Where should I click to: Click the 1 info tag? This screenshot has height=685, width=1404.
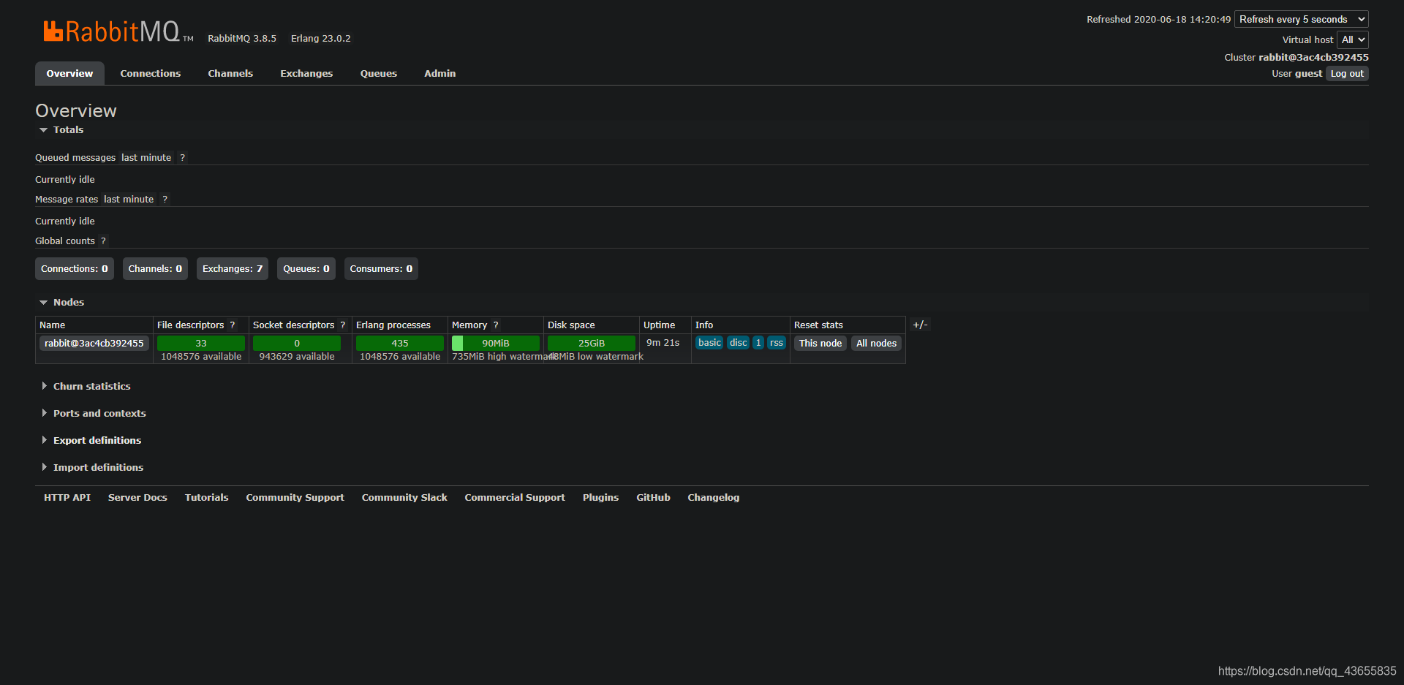758,342
